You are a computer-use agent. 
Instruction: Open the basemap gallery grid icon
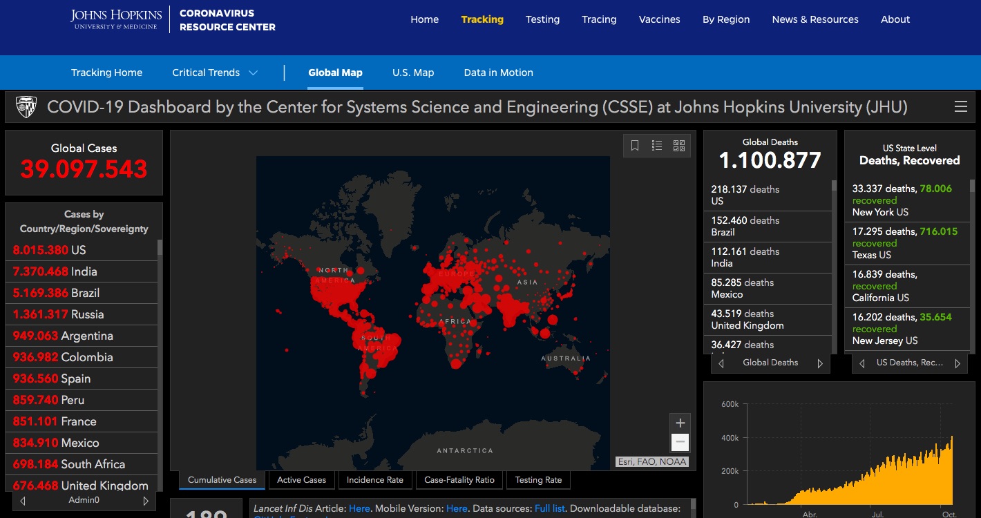(x=679, y=145)
